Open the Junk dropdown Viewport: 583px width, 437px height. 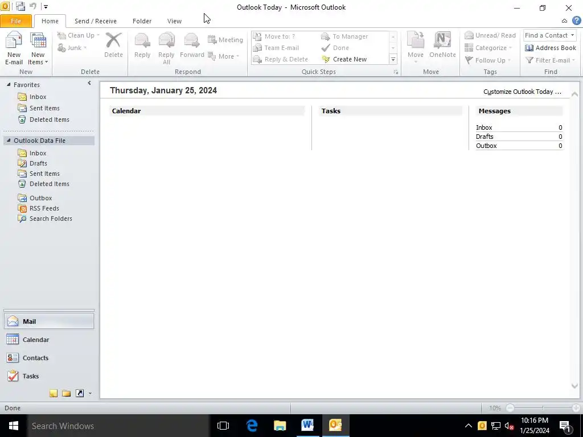pyautogui.click(x=72, y=48)
